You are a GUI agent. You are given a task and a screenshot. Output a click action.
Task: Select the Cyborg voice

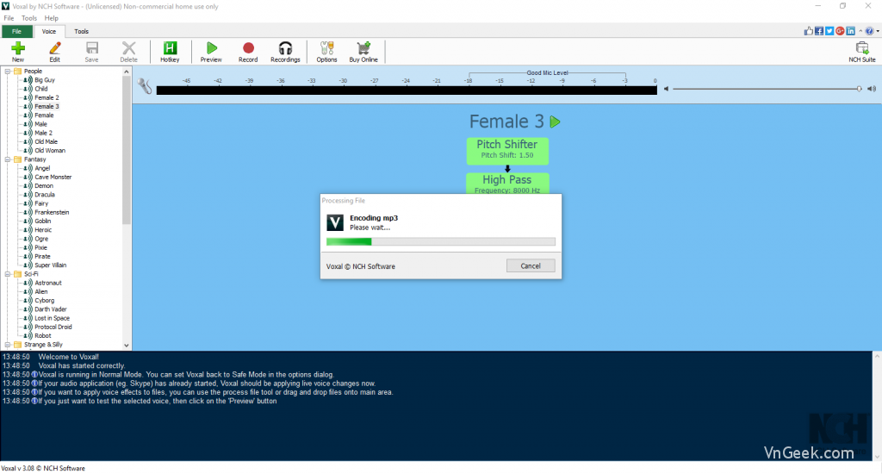(x=45, y=301)
